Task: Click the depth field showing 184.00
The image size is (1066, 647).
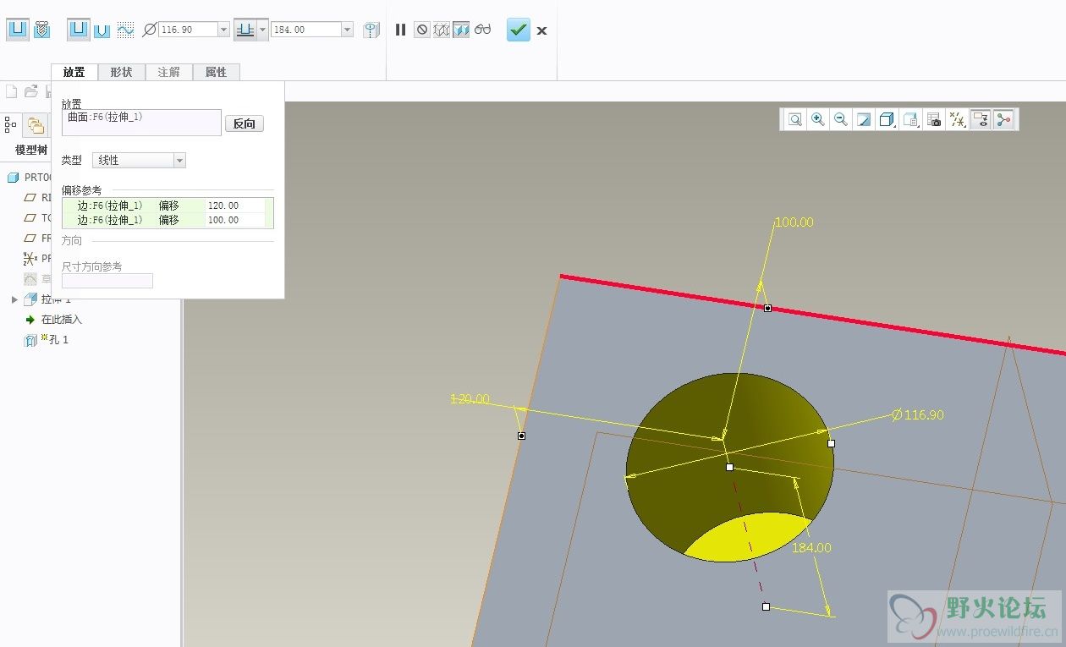Action: (x=306, y=30)
